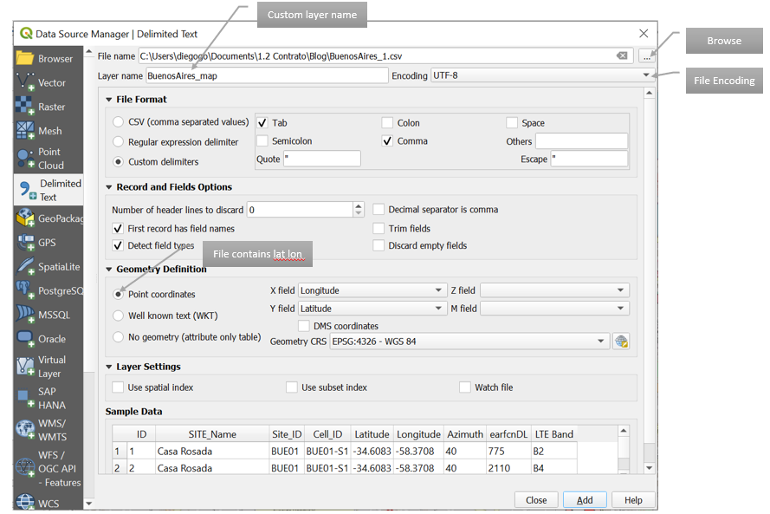Enable the Trim fields checkbox

tap(379, 228)
